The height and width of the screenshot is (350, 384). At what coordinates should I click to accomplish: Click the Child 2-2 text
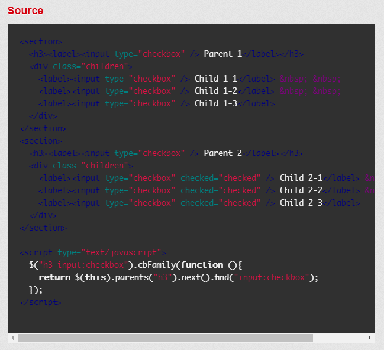tap(301, 190)
